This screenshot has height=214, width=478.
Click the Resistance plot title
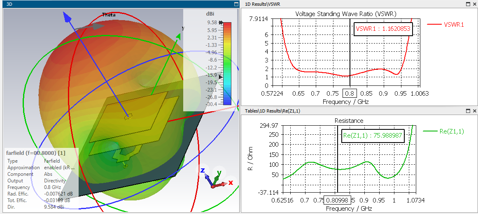coord(349,121)
